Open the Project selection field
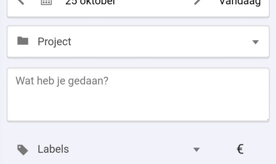 click(138, 41)
